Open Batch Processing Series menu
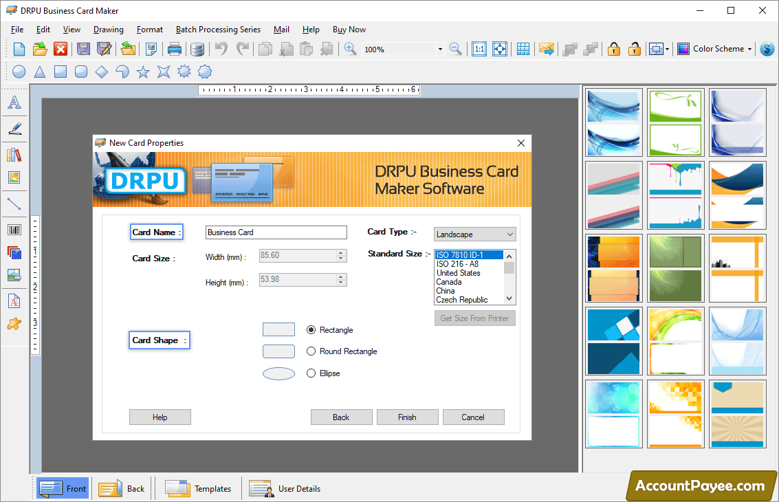Screen dimensions: 779x502 [x=218, y=30]
